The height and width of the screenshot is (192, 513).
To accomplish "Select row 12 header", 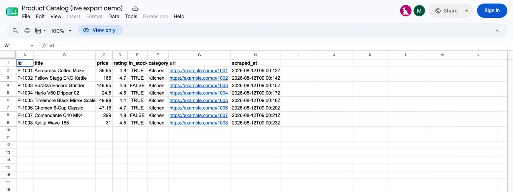I will (x=8, y=145).
